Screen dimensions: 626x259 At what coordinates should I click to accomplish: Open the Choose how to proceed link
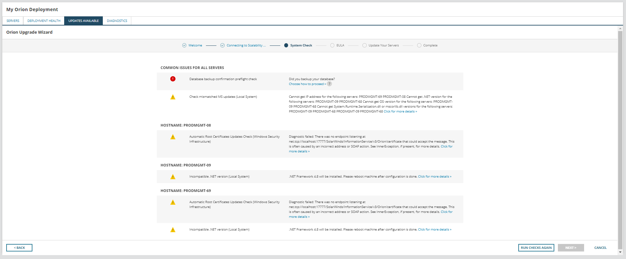tap(307, 84)
